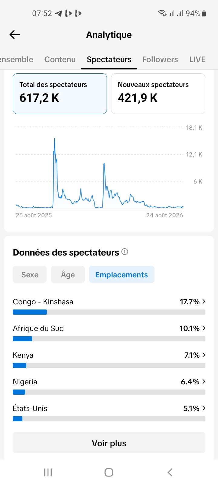The image size is (218, 485).
Task: Tap the battery icon in status bar
Action: click(204, 13)
